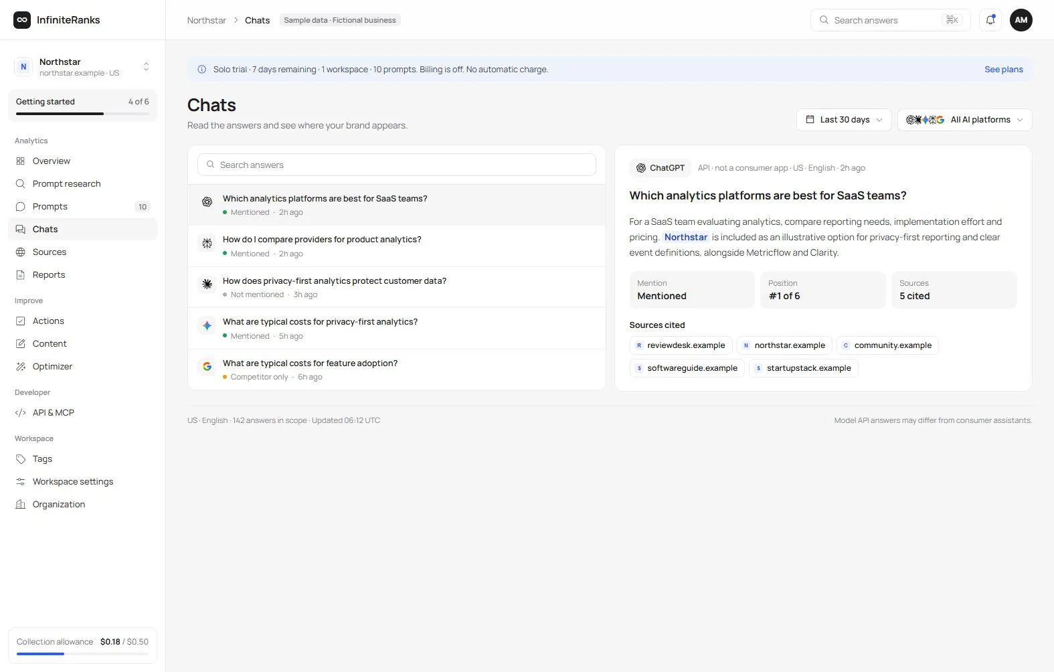Click the Overview grid icon
The height and width of the screenshot is (672, 1054).
(x=21, y=161)
